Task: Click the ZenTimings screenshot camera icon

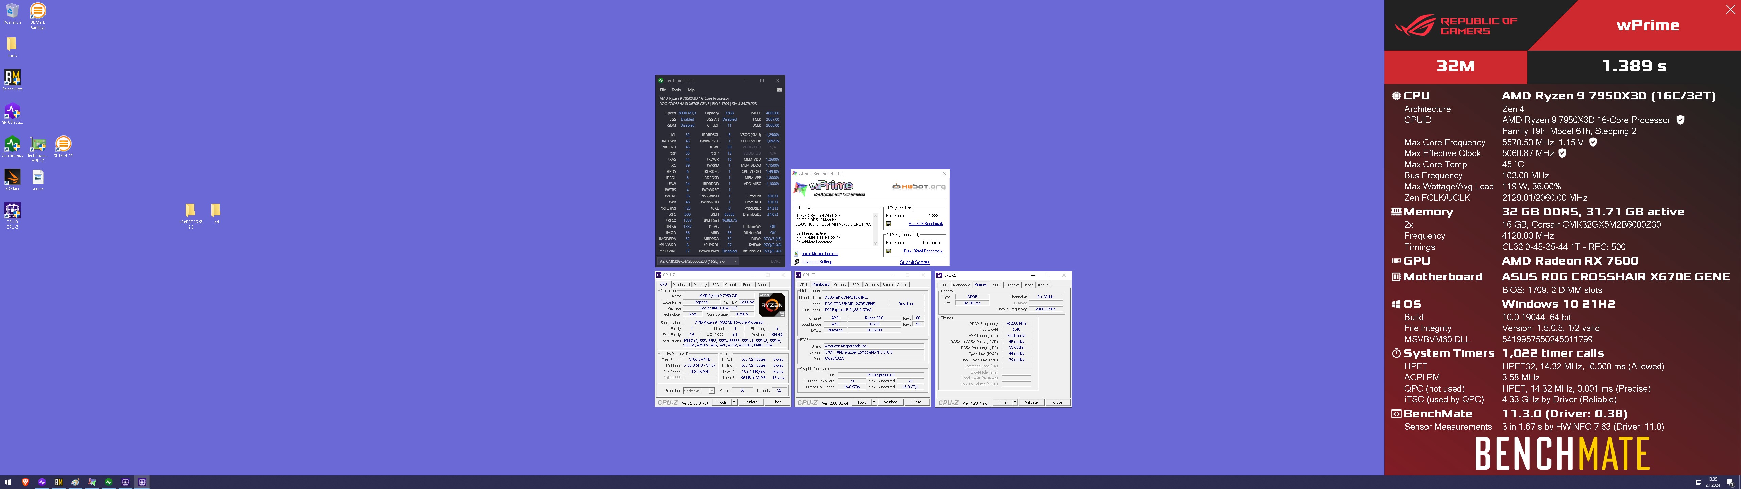Action: (x=779, y=90)
